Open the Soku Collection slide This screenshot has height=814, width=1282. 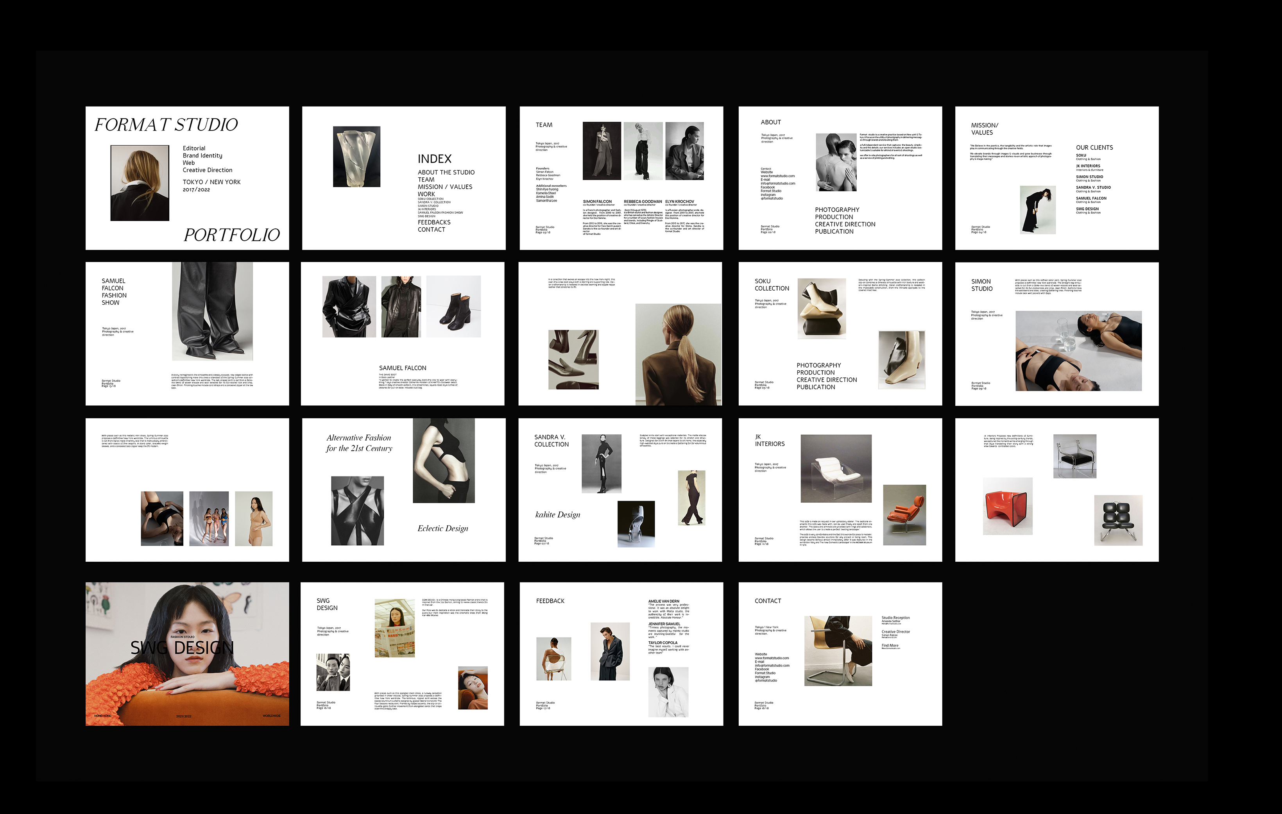(x=840, y=334)
